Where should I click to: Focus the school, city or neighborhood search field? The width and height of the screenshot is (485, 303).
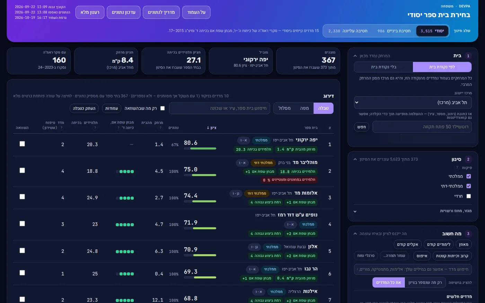tap(220, 108)
